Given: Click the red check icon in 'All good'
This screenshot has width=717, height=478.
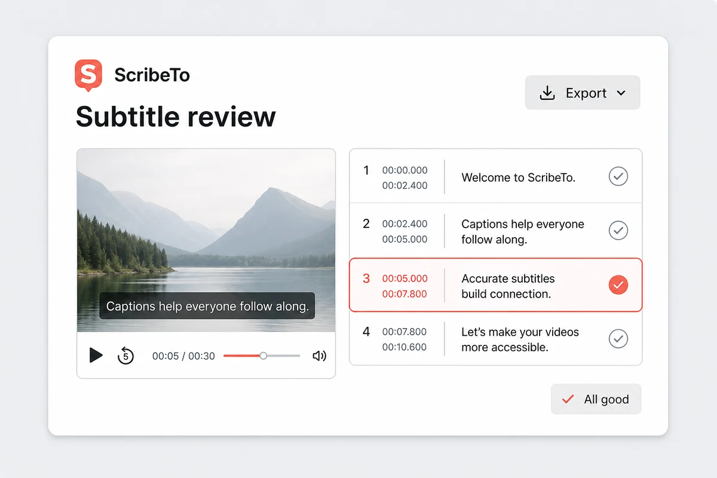Looking at the screenshot, I should [x=568, y=399].
